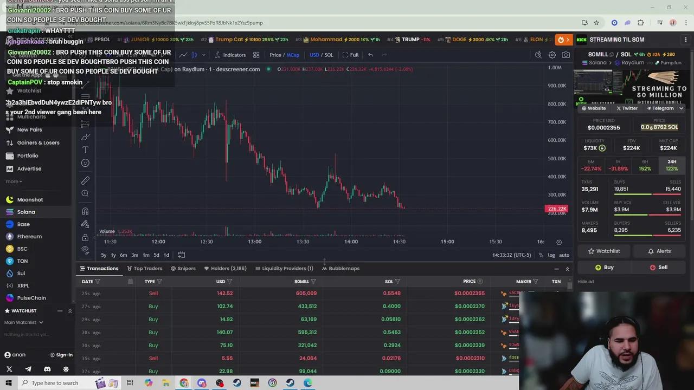The width and height of the screenshot is (694, 390).
Task: Open chart settings gear
Action: tap(552, 55)
